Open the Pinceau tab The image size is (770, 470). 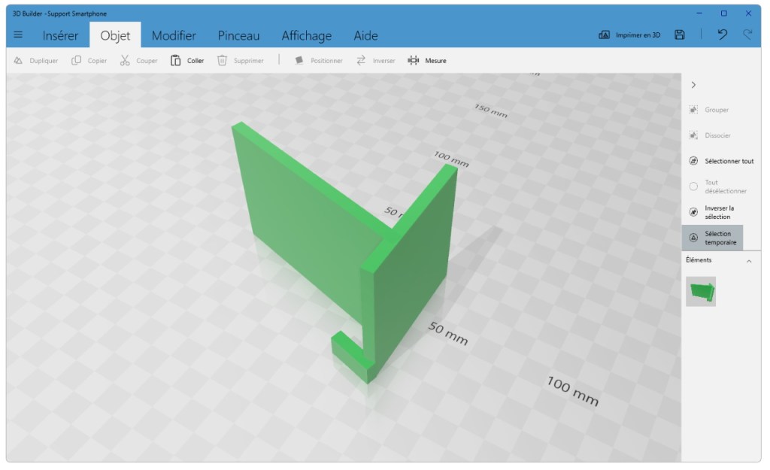coord(238,35)
